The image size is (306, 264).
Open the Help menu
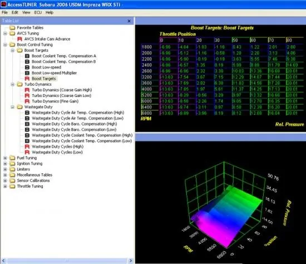tap(50, 12)
